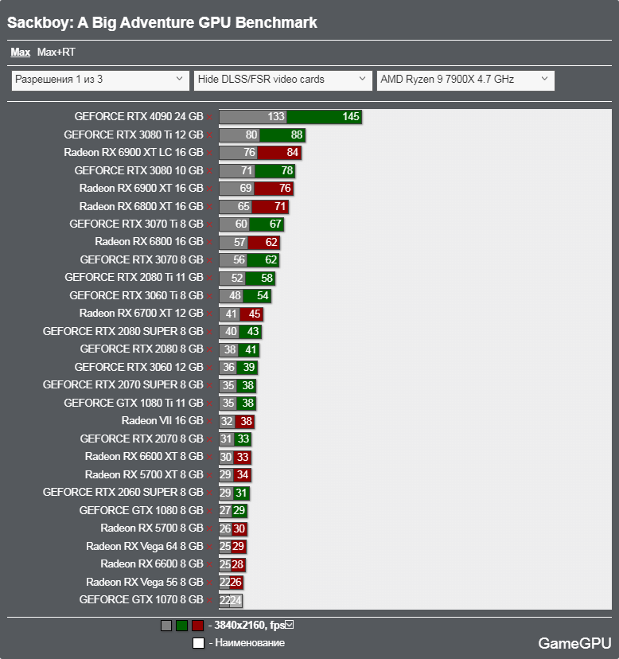The width and height of the screenshot is (619, 659).
Task: Select the Radeon RX Vega 64 8 GB label
Action: pyautogui.click(x=145, y=546)
